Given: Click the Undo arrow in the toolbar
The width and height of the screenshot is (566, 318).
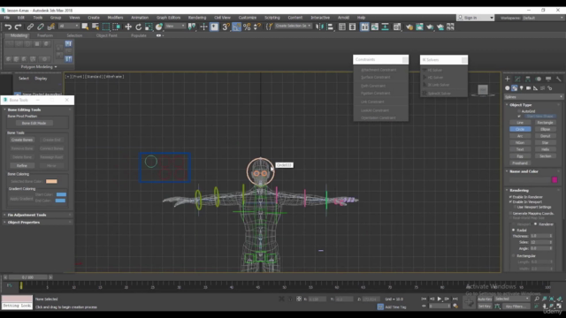Looking at the screenshot, I should pos(8,26).
